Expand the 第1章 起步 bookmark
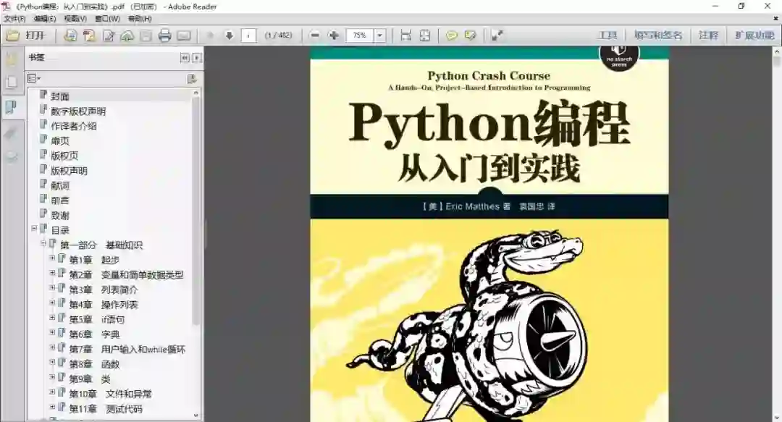782x422 pixels. pos(52,258)
